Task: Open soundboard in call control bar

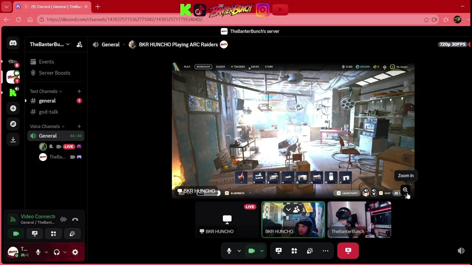Action: [310, 251]
